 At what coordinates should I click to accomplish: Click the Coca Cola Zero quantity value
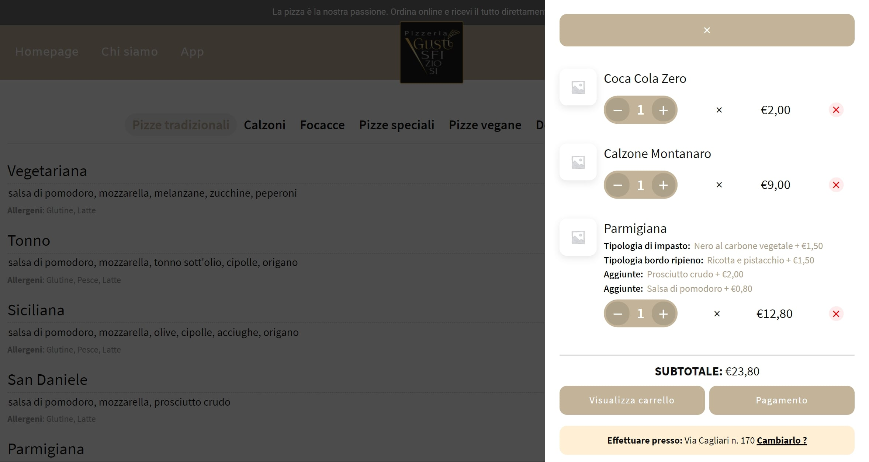[x=641, y=110]
